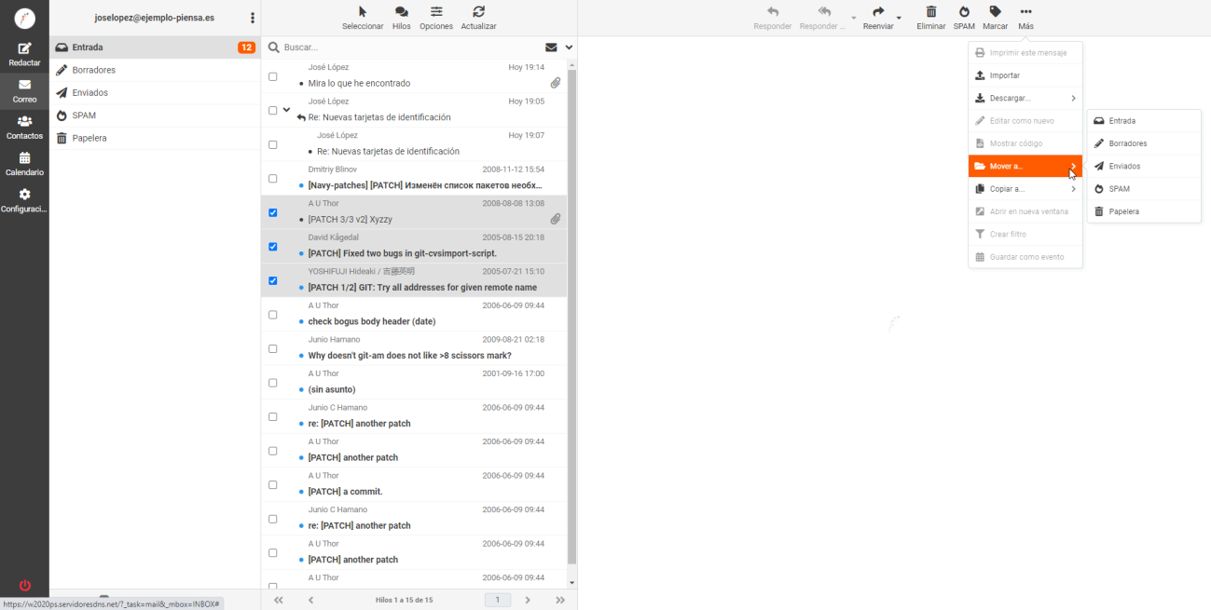This screenshot has height=610, width=1211.
Task: Open the search options dropdown arrow
Action: point(569,47)
